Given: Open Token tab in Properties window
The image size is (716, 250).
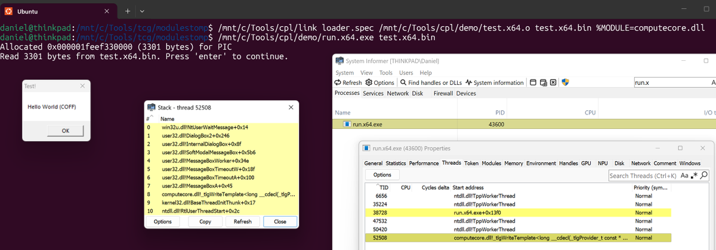Looking at the screenshot, I should click(471, 163).
